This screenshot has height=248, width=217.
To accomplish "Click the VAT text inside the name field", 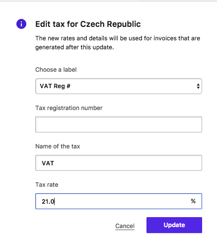I will (48, 163).
